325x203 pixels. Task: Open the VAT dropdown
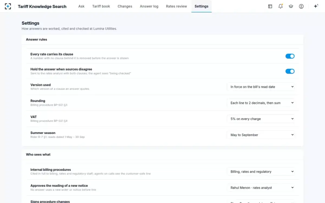(261, 119)
